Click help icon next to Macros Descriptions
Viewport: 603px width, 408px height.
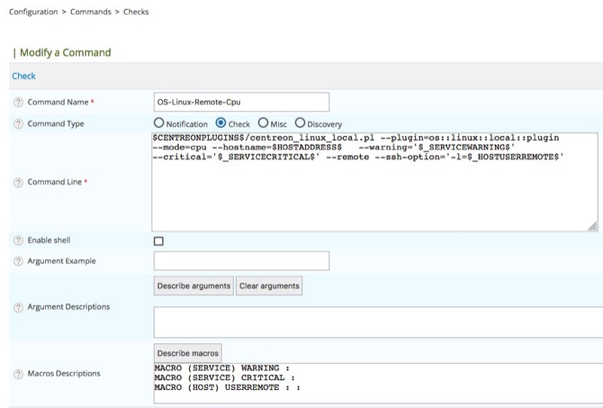(17, 374)
